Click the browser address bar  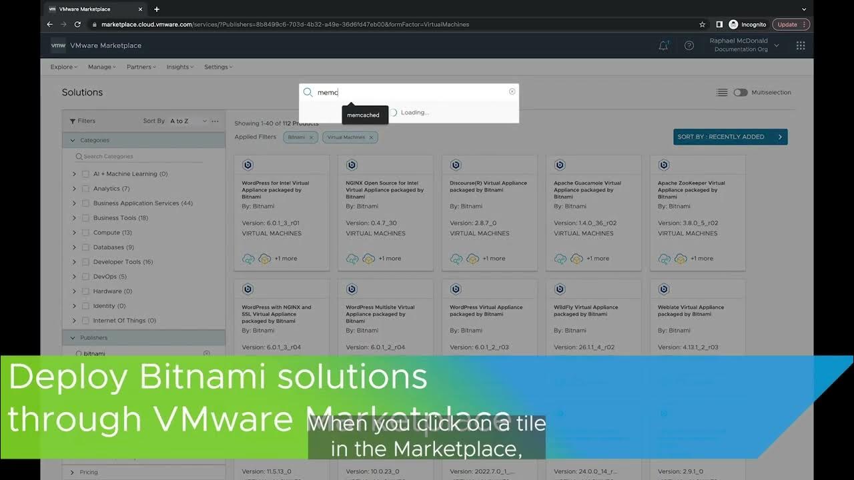[394, 24]
